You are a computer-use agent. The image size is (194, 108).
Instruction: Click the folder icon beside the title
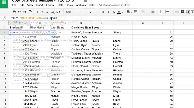86,1
